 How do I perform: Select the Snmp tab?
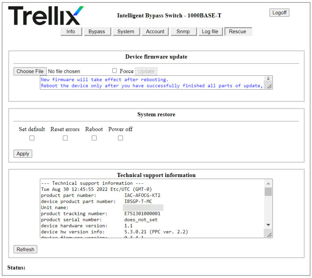183,31
